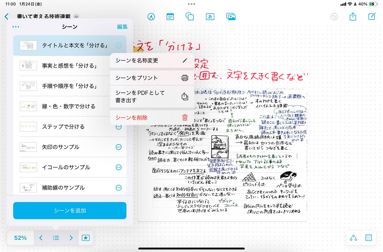
Task: Toggle the dot grid button
Action: pyautogui.click(x=369, y=238)
